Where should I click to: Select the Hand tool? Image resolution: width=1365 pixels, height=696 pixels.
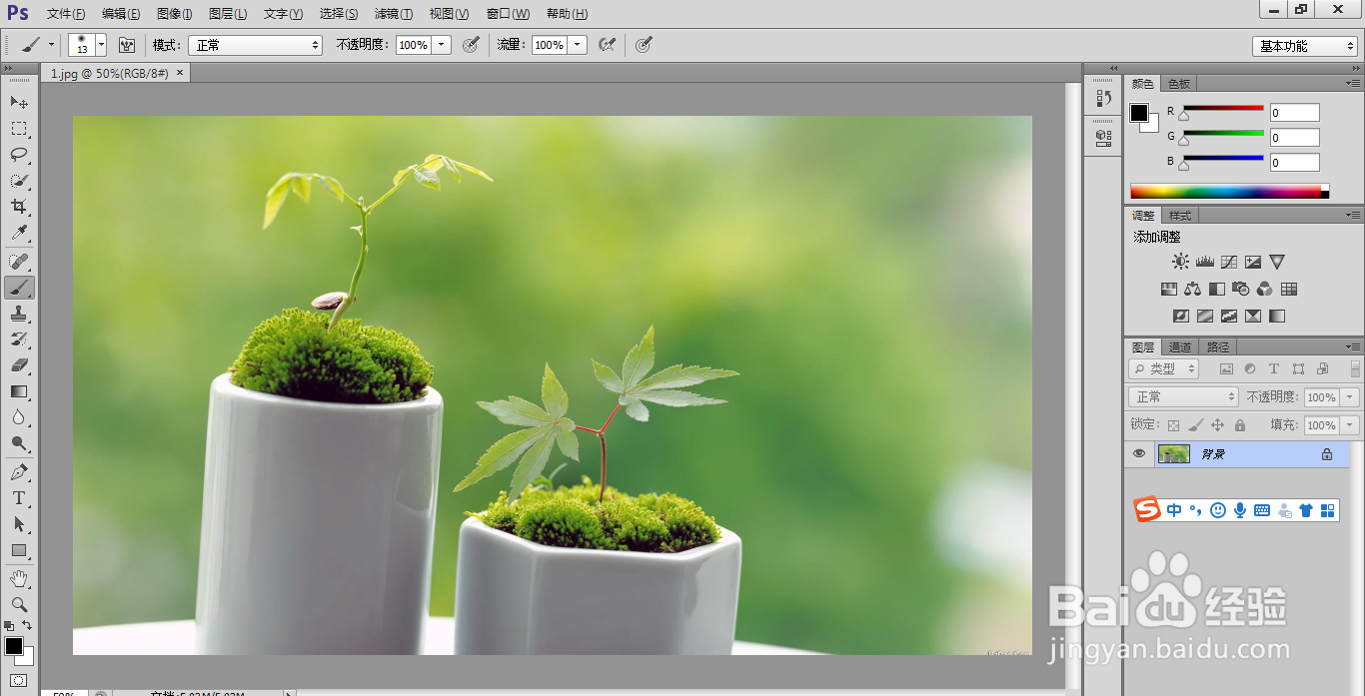coord(19,578)
